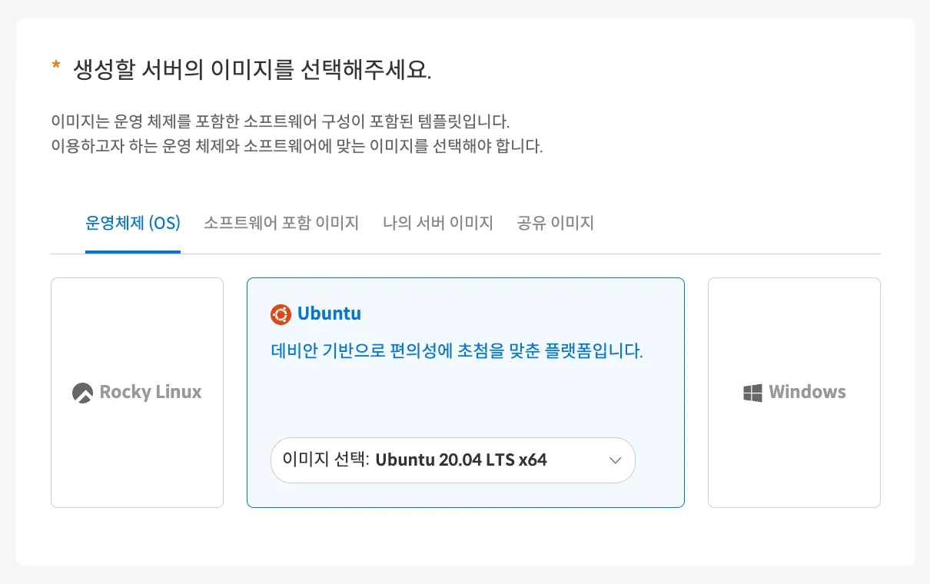This screenshot has height=584, width=930.
Task: Switch to the 운영체제 (OS) tab
Action: (x=133, y=224)
